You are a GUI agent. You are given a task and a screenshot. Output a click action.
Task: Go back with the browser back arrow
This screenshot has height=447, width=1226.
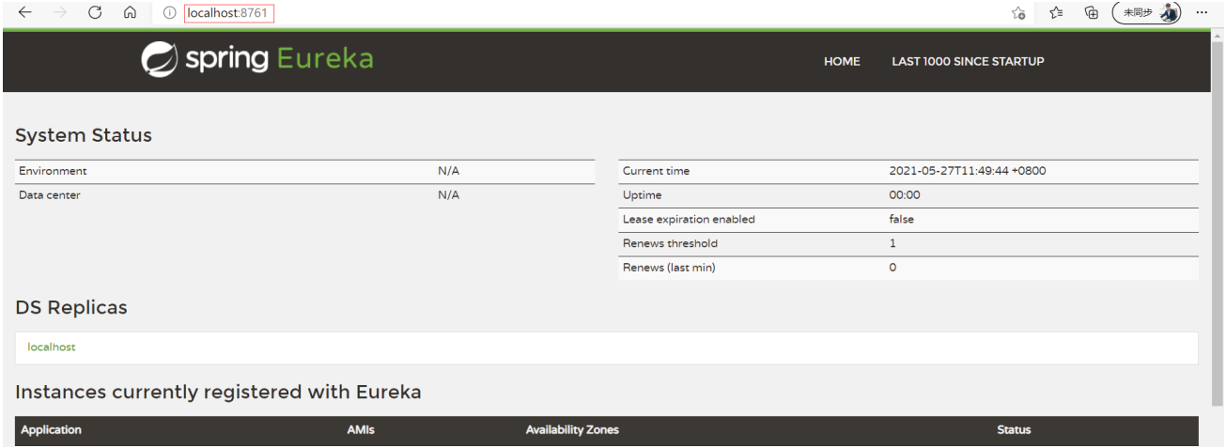[24, 13]
